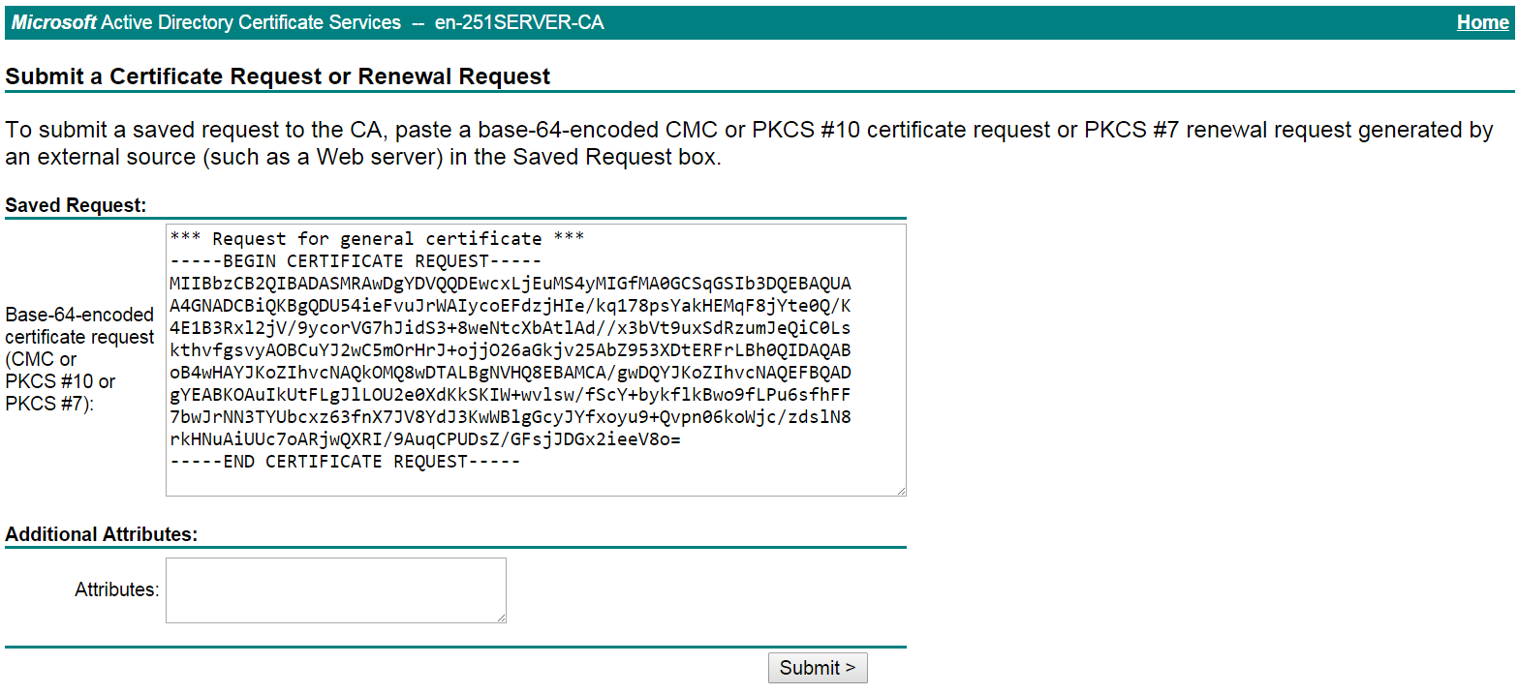
Task: Click the Home link
Action: tap(1481, 21)
